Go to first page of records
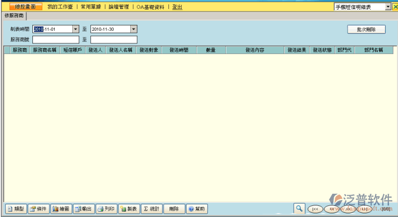 coord(315,209)
